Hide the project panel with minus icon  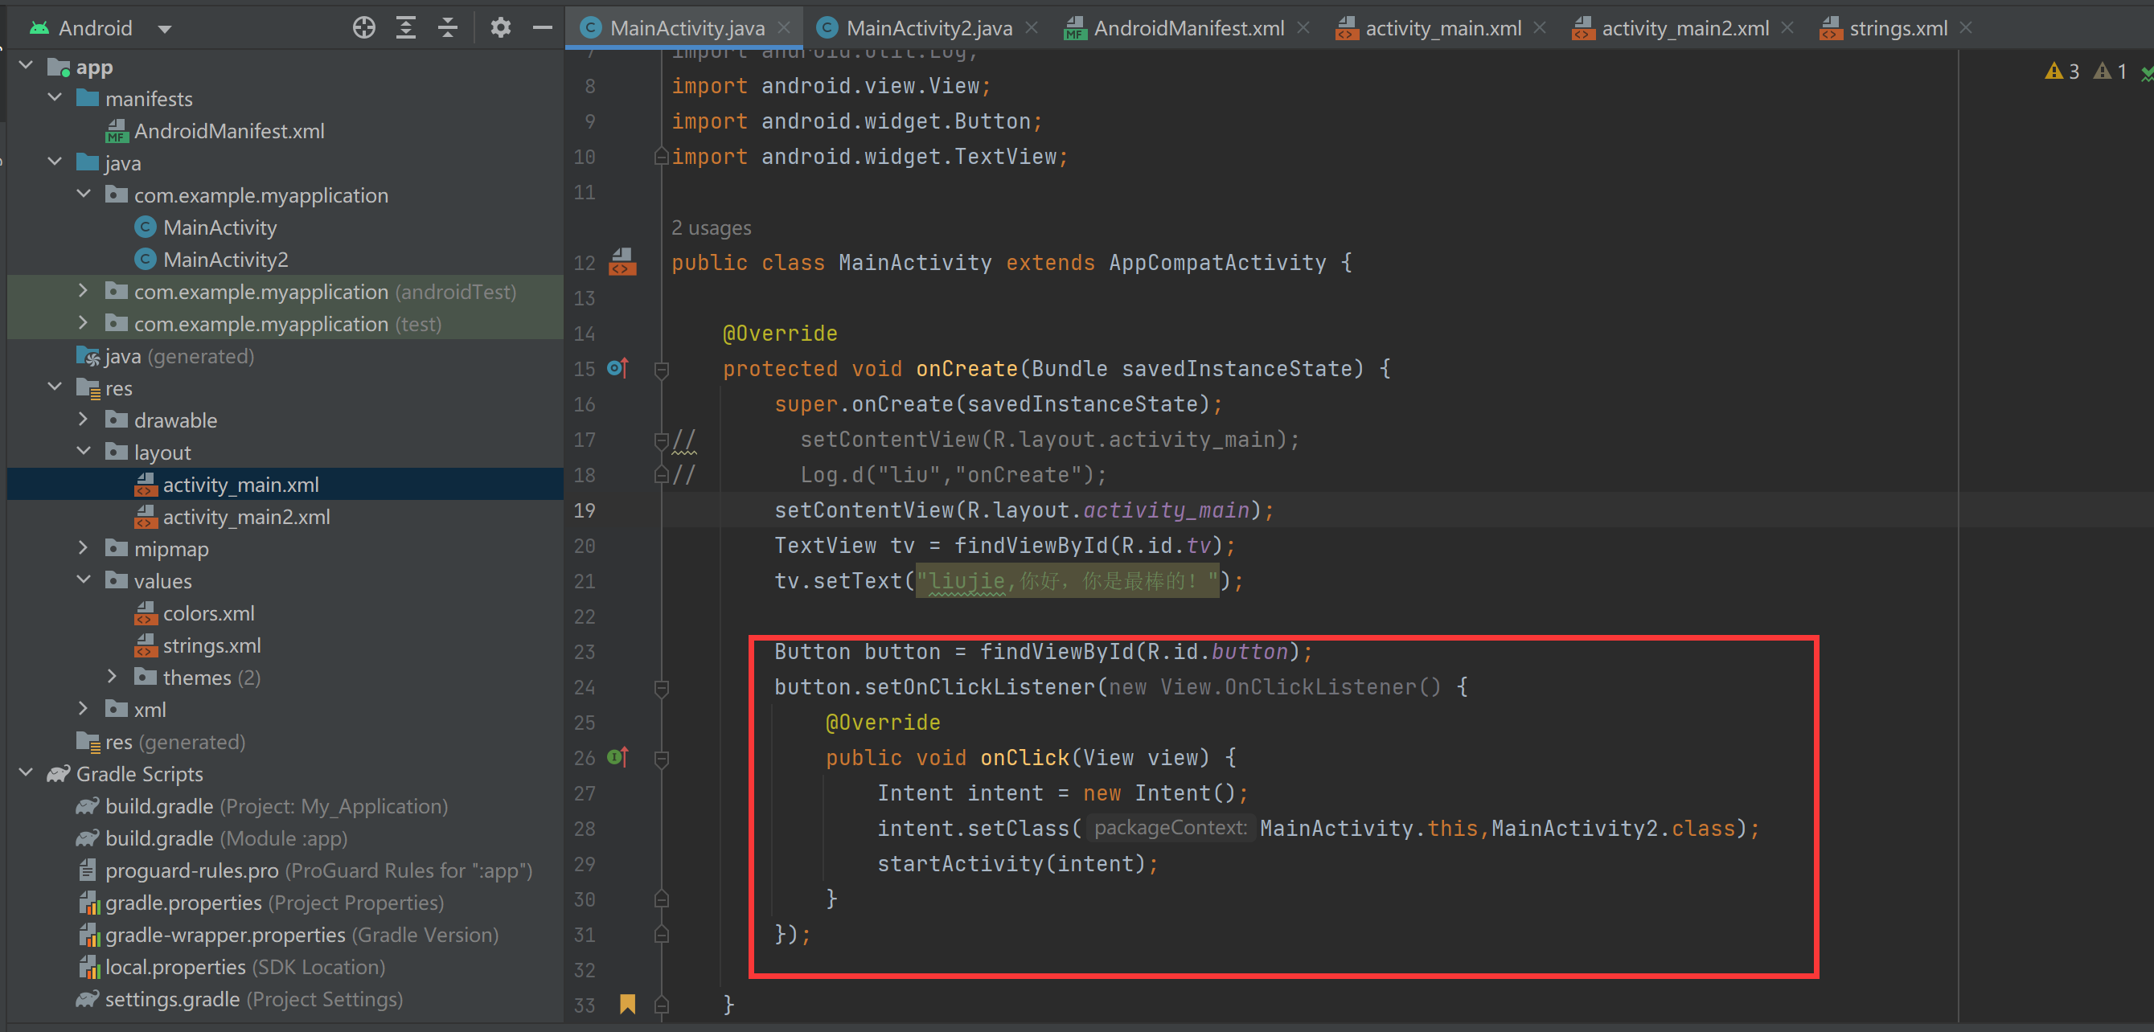pyautogui.click(x=543, y=27)
